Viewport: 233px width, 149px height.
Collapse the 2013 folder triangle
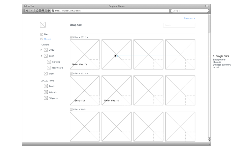(41, 56)
